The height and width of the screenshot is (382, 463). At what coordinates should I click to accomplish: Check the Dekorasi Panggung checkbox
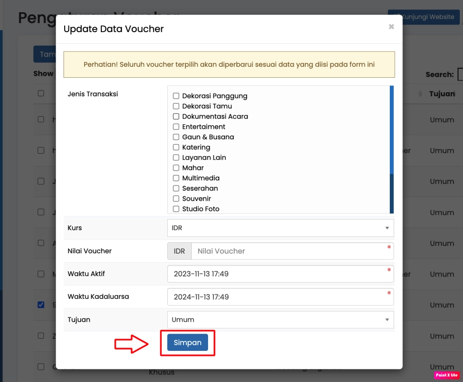[x=176, y=95]
